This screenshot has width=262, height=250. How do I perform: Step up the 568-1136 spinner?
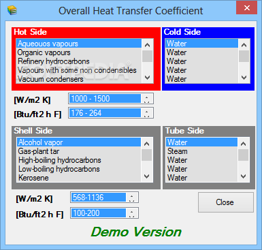click(132, 196)
